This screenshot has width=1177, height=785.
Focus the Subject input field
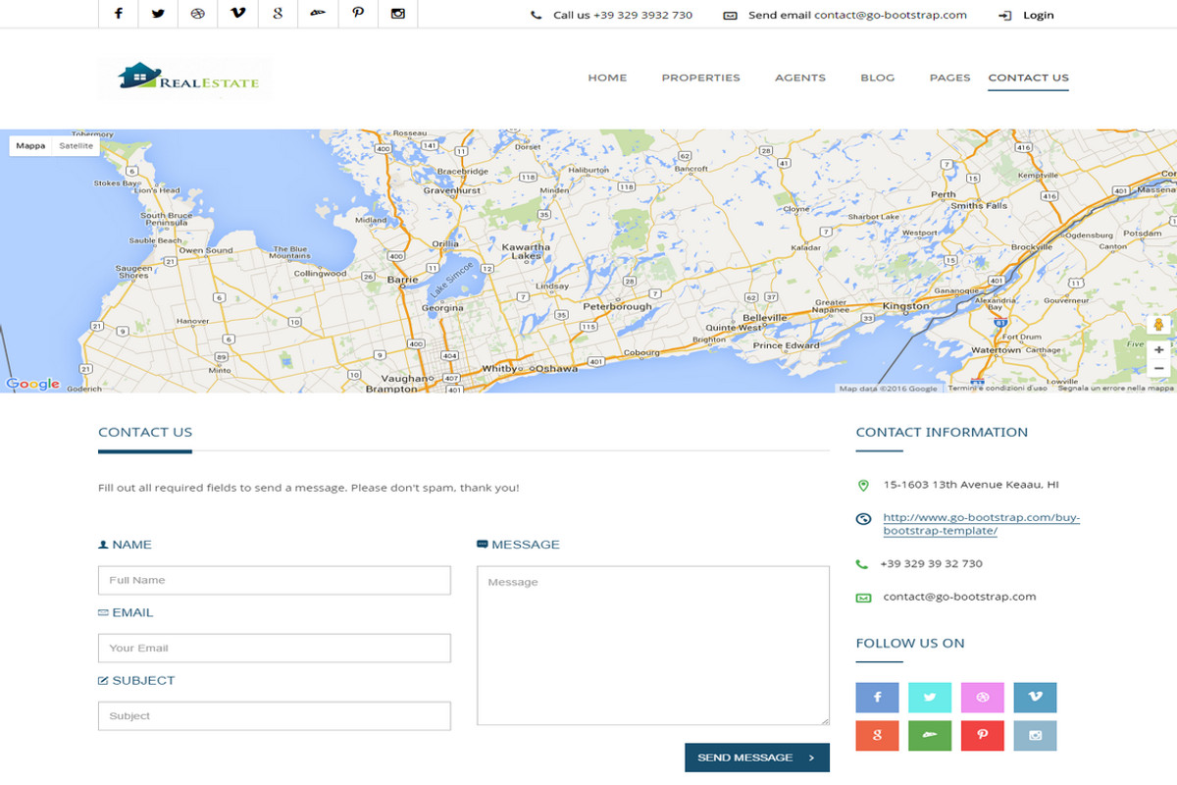(275, 715)
